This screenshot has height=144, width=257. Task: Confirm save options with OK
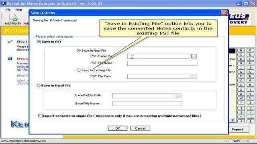(118, 128)
